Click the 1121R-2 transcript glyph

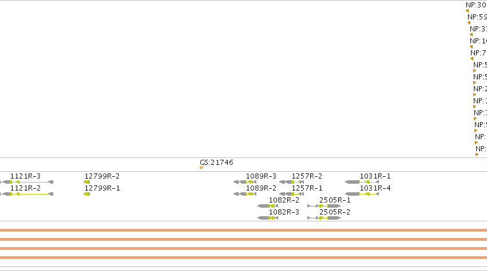click(x=27, y=194)
